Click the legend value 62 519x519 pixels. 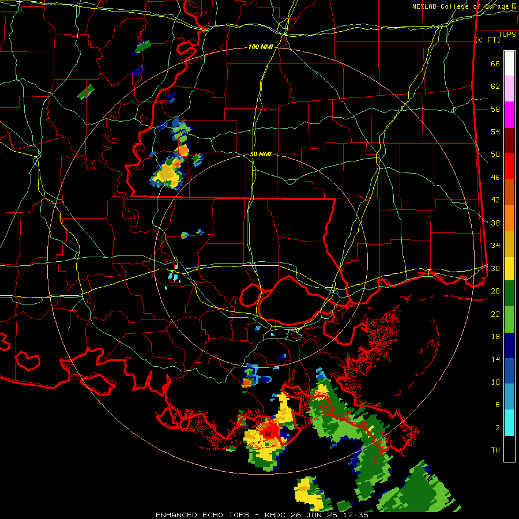495,86
